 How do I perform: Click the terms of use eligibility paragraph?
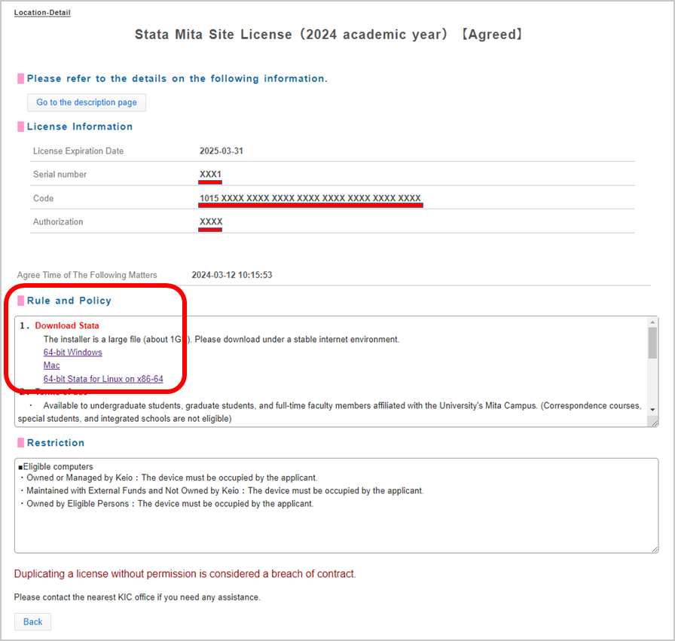330,412
